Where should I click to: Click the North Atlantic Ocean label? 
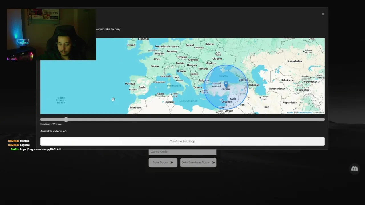coord(61,100)
